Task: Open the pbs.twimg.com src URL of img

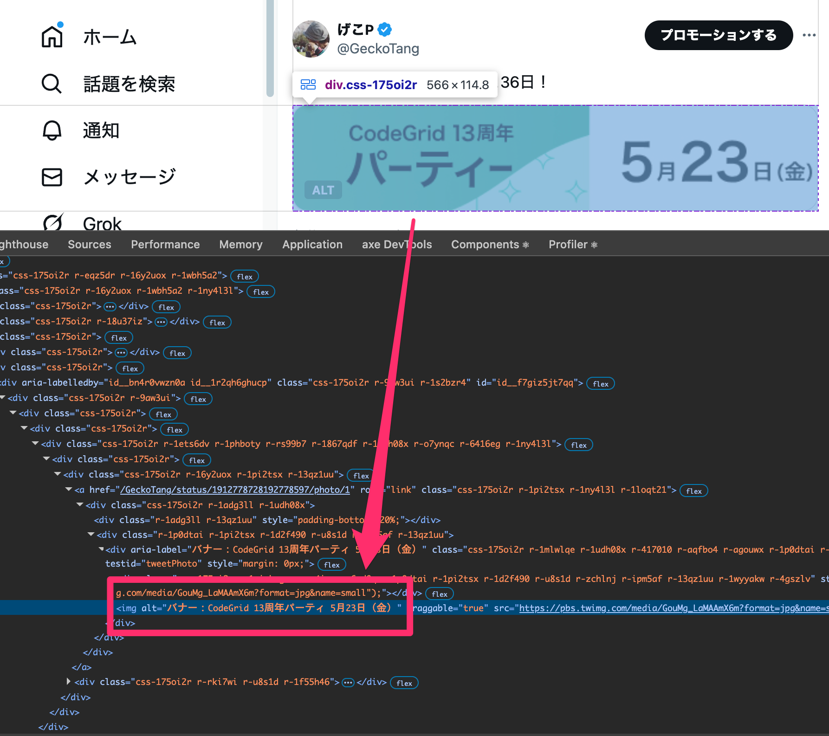Action: (674, 608)
